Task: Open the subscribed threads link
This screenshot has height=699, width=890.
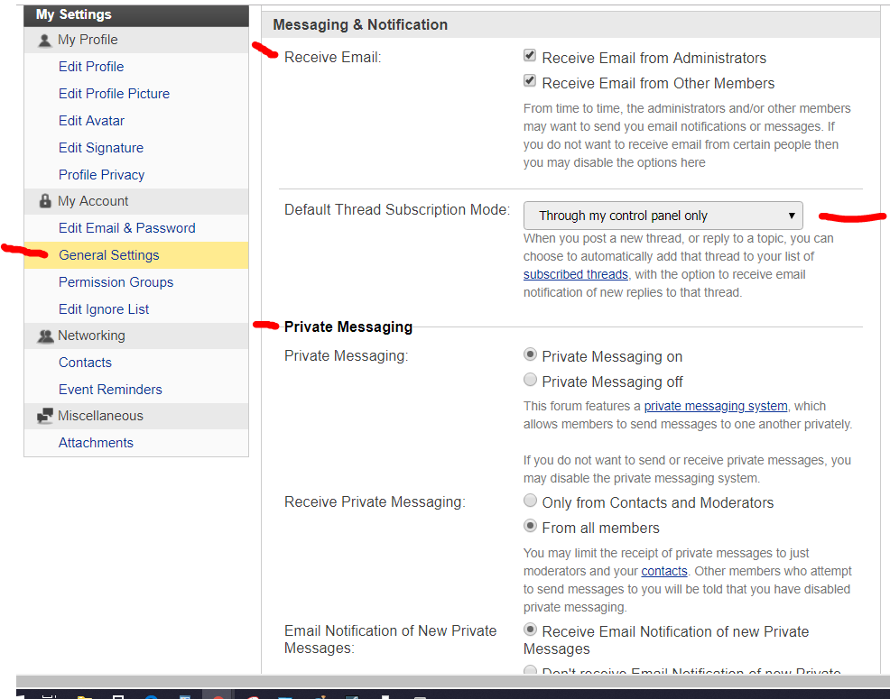Action: point(575,274)
